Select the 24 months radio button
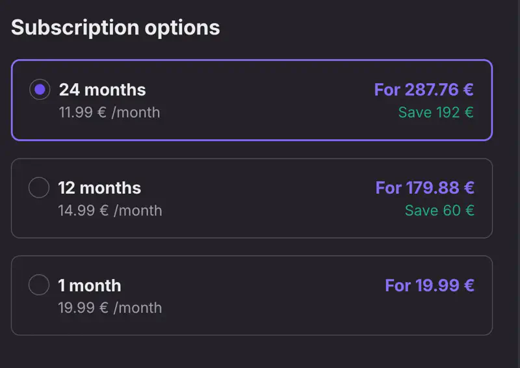This screenshot has width=520, height=368. tap(40, 90)
